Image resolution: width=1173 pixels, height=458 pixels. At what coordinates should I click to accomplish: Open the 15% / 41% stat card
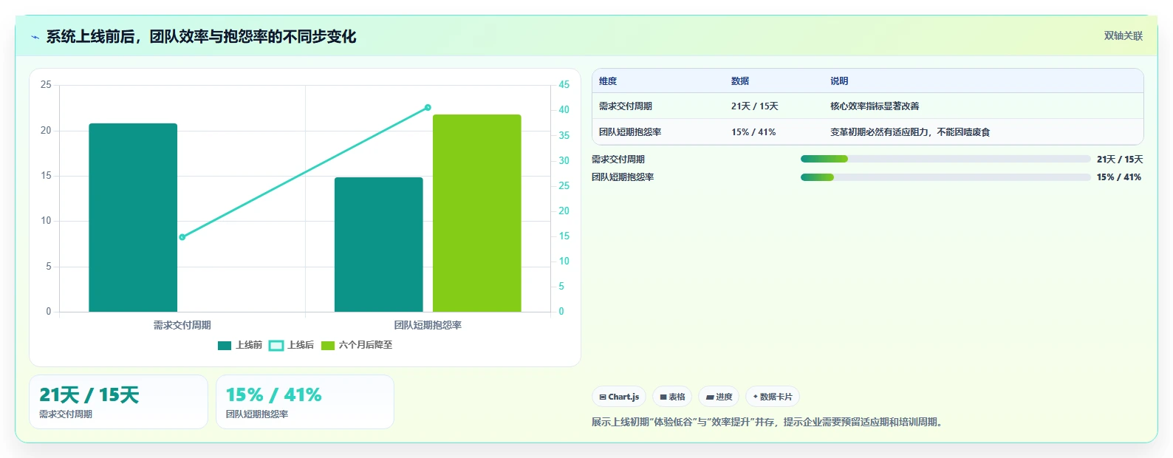(x=305, y=402)
